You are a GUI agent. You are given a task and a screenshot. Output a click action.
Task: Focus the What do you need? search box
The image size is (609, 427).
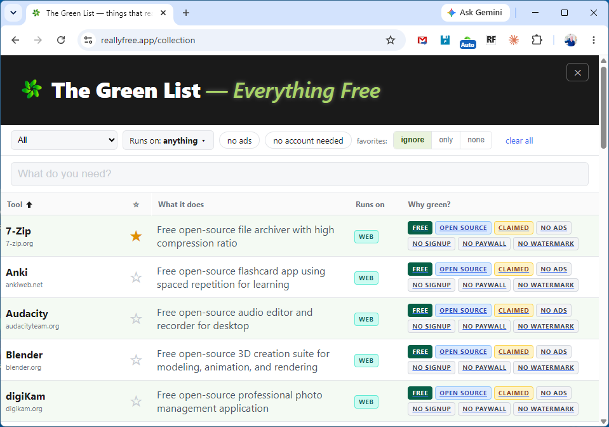click(x=300, y=174)
